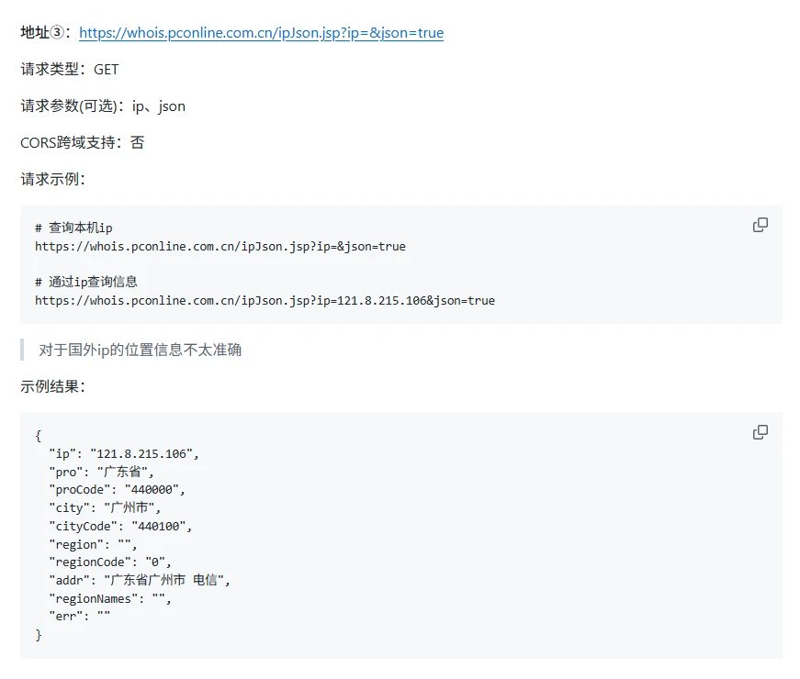
Task: Open the whois.pconline.com.cn ipJson link
Action: (261, 33)
